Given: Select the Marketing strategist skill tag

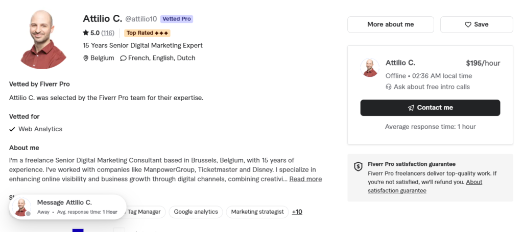Looking at the screenshot, I should (257, 212).
